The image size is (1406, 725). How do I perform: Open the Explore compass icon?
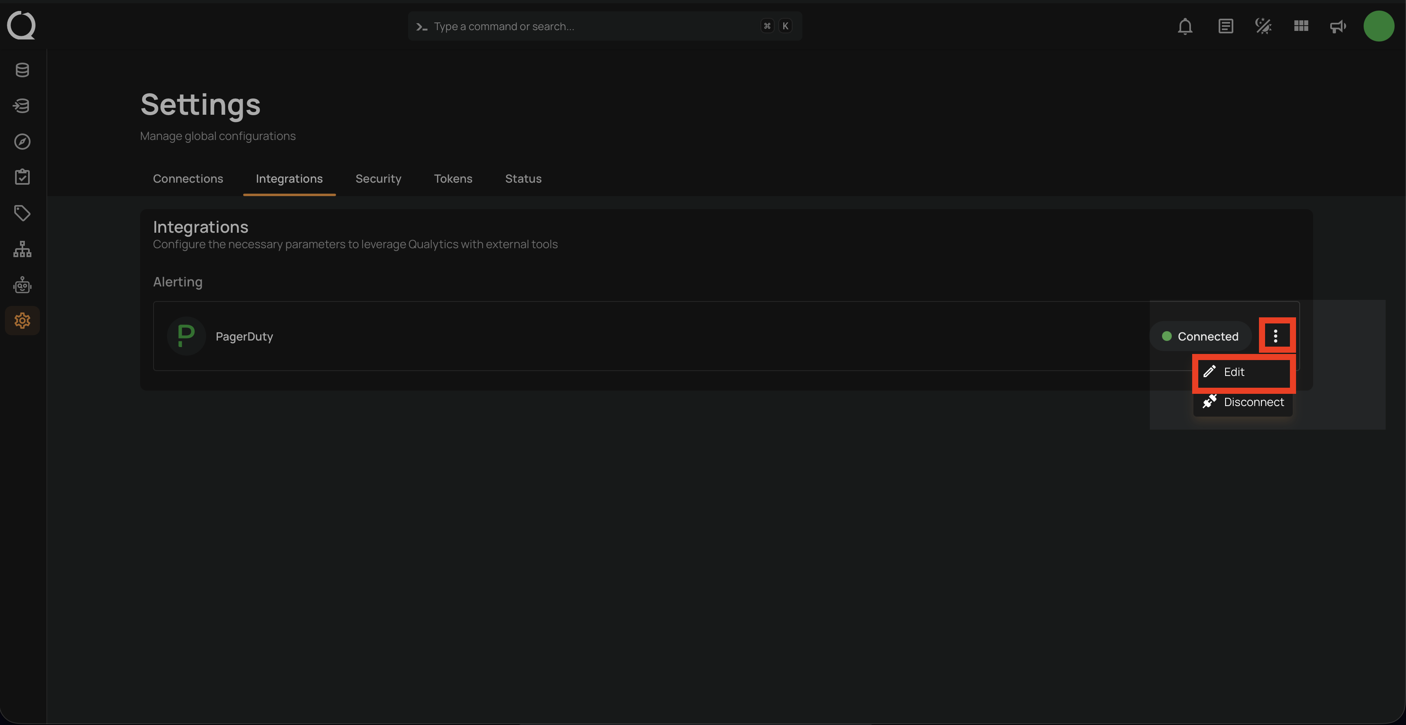[x=22, y=142]
